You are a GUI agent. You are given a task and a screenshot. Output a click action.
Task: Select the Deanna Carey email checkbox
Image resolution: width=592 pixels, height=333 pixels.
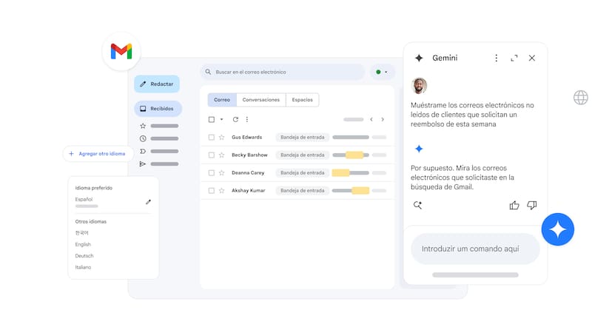[x=211, y=173]
